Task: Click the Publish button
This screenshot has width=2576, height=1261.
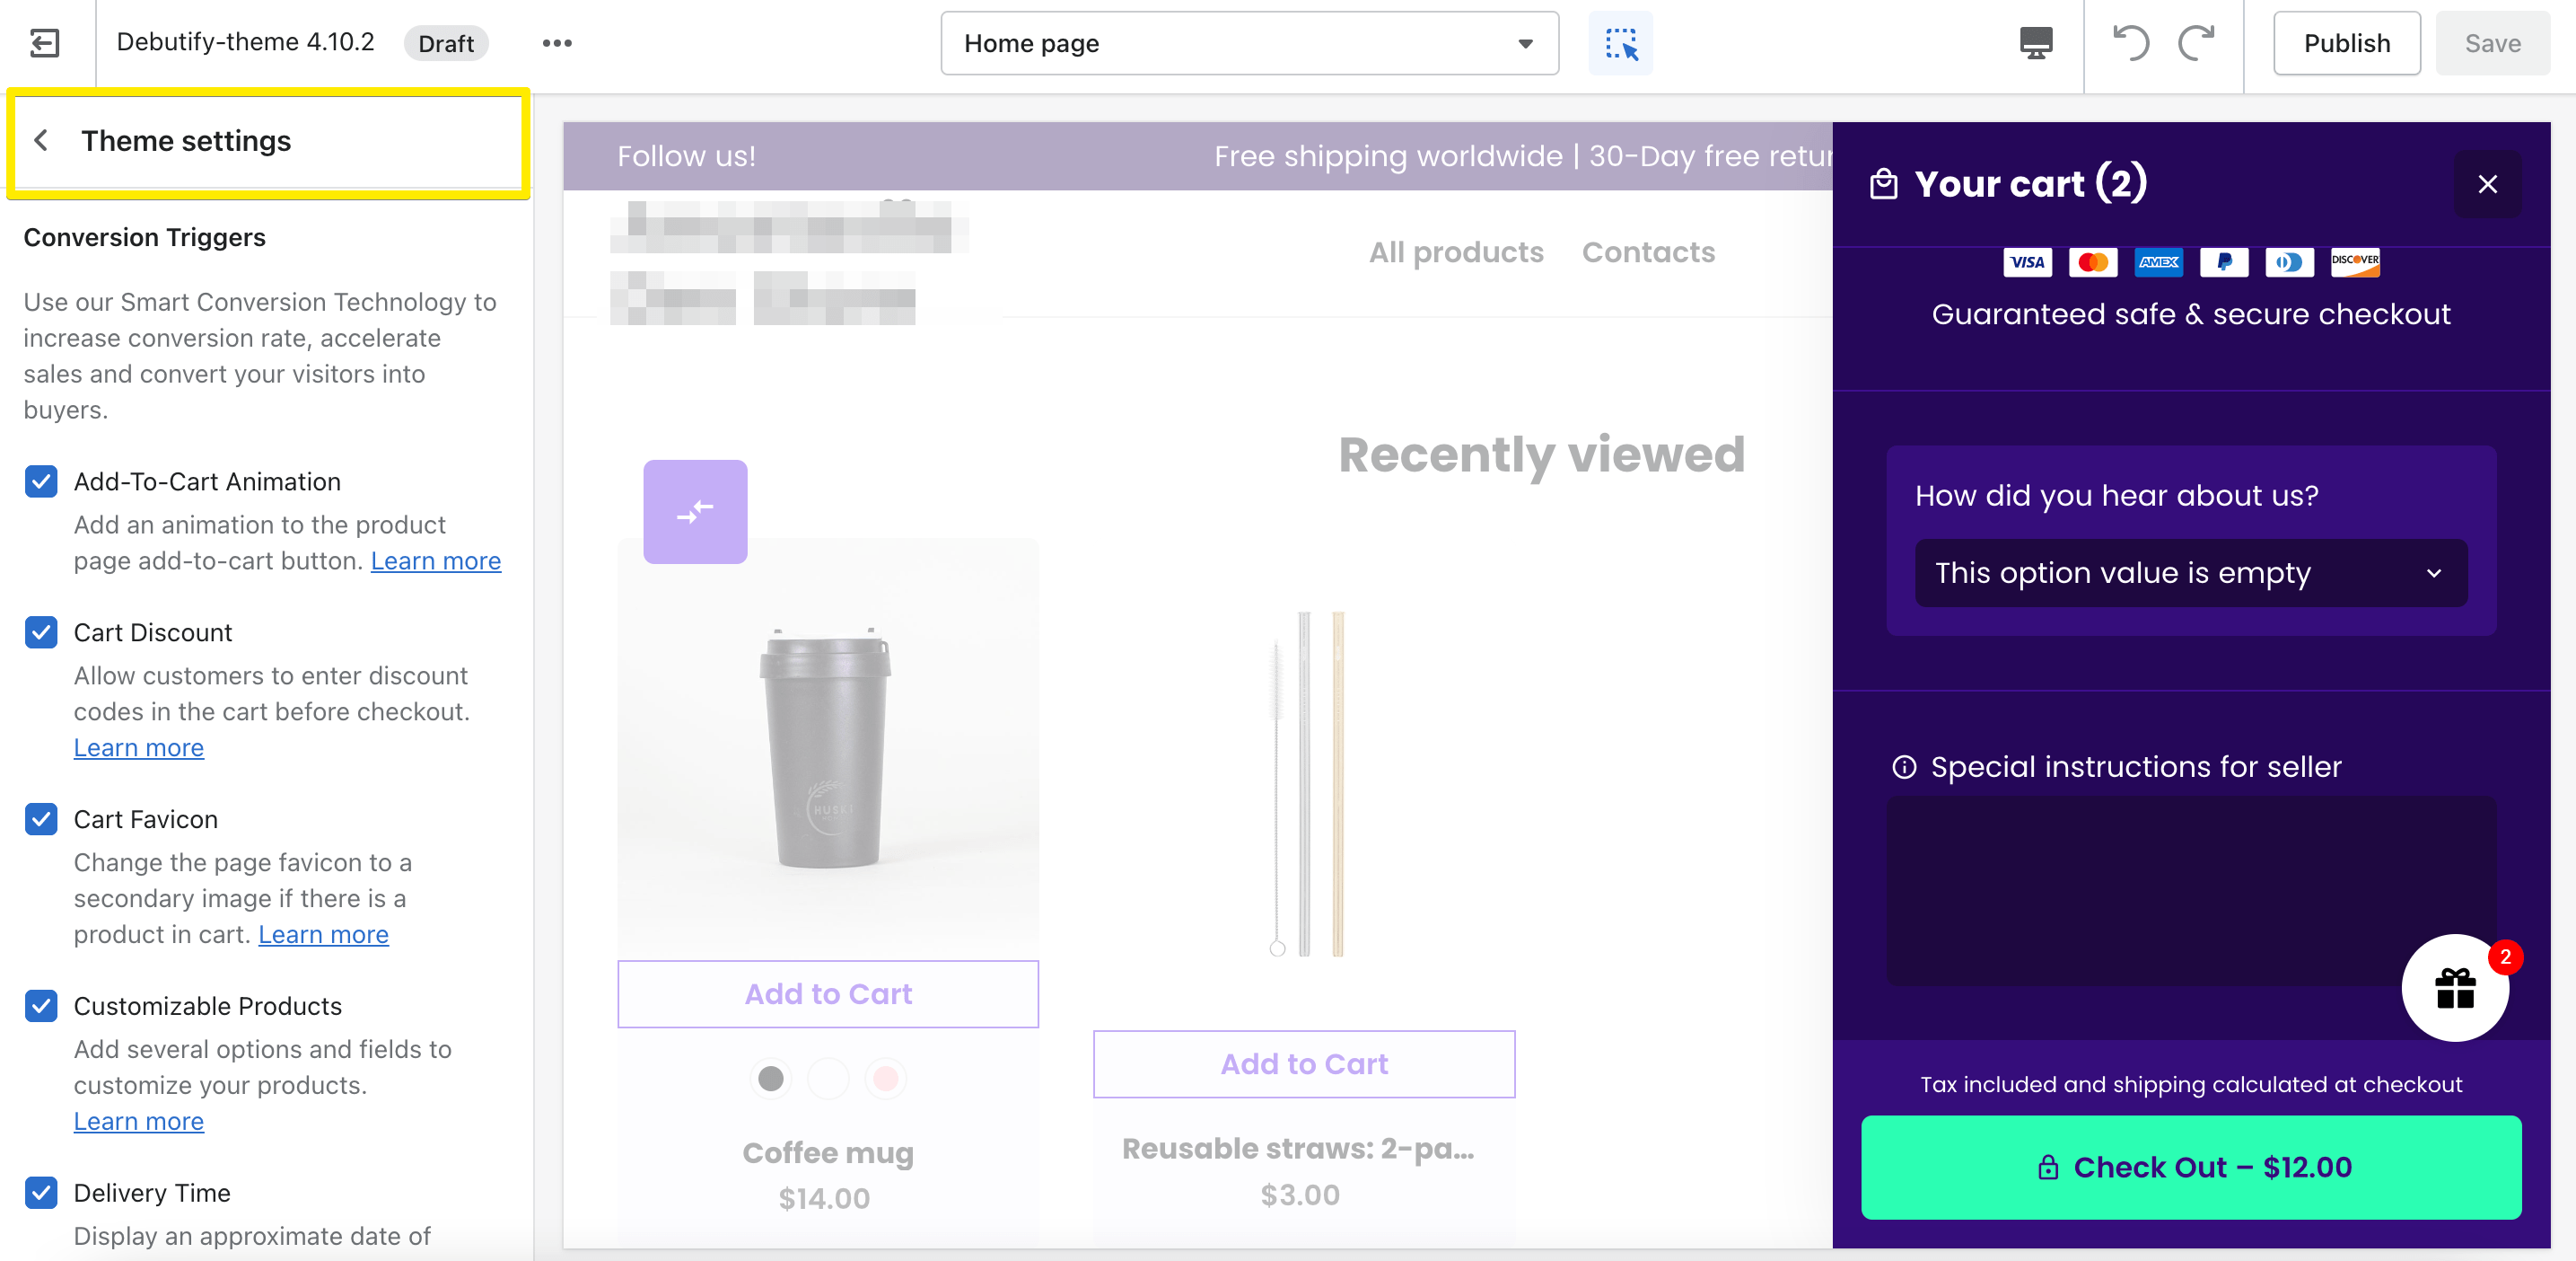Action: [2346, 43]
